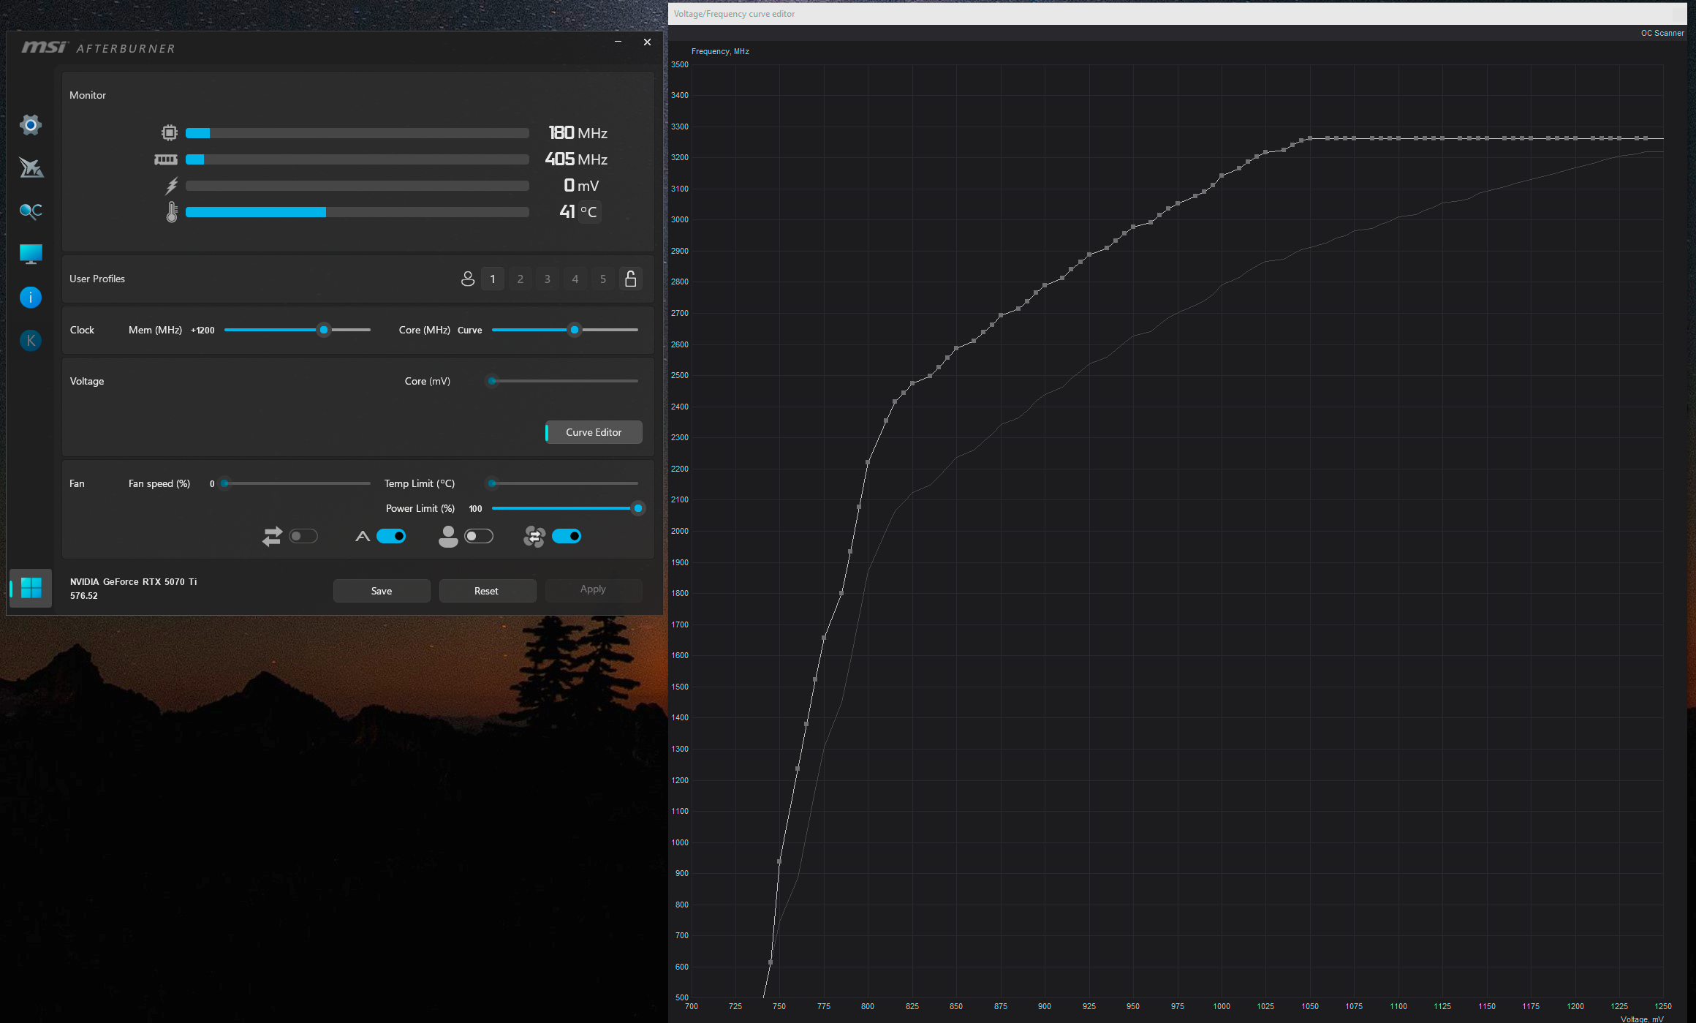Click the Core clock 'Curve' value
Screen dimensions: 1696x1023
469,331
